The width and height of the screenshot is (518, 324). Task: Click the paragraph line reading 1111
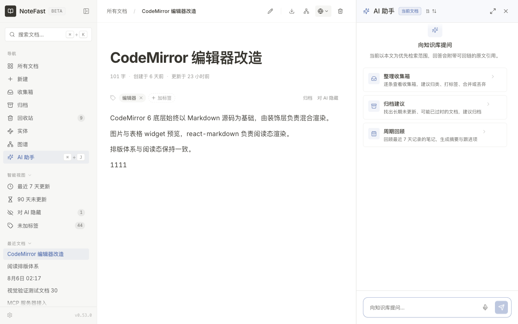point(119,165)
